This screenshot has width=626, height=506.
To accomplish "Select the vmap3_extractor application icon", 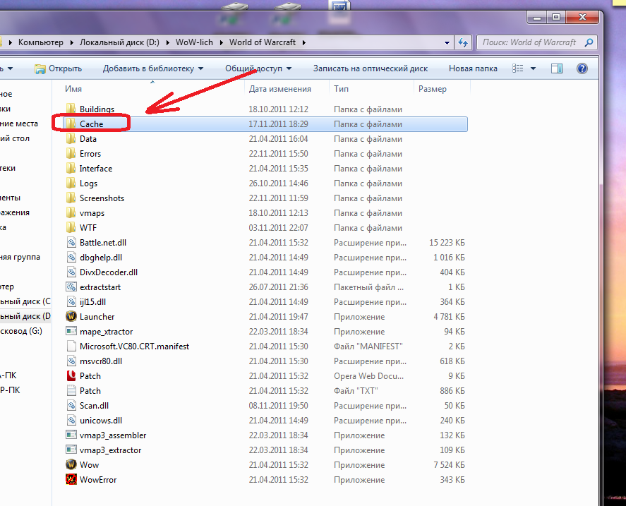I will [x=71, y=450].
